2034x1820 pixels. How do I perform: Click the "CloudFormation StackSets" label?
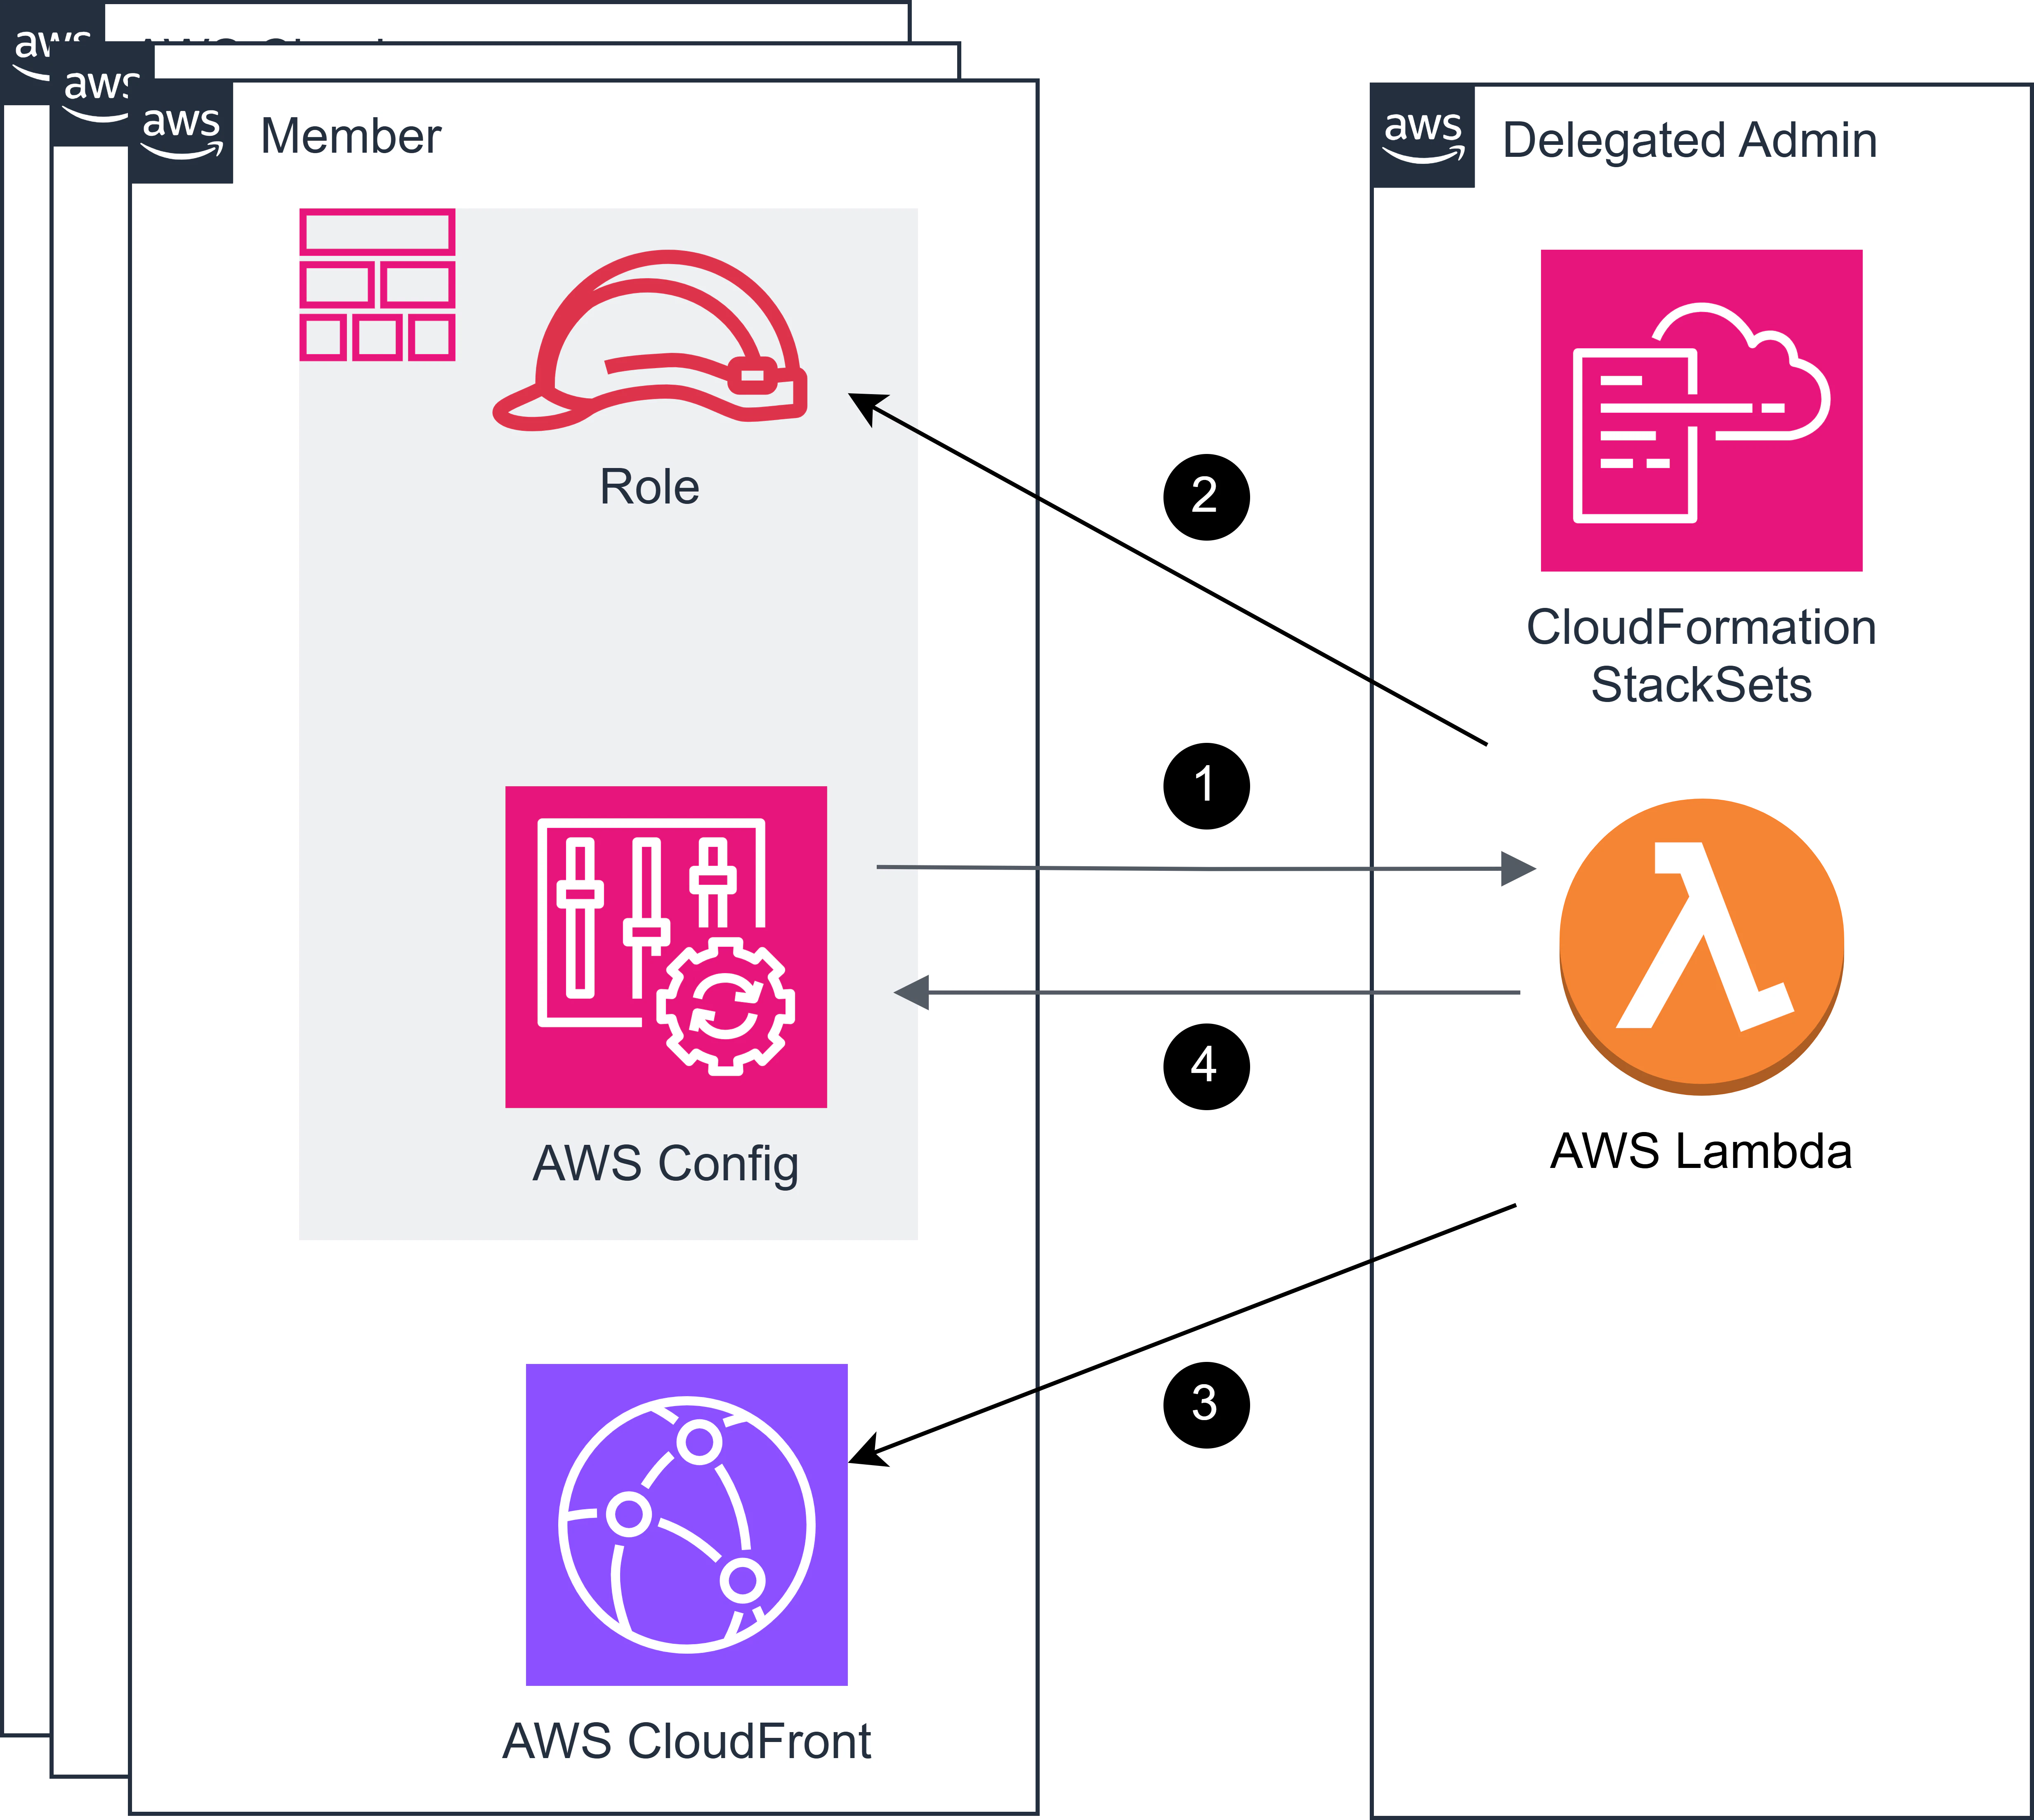[x=1701, y=656]
